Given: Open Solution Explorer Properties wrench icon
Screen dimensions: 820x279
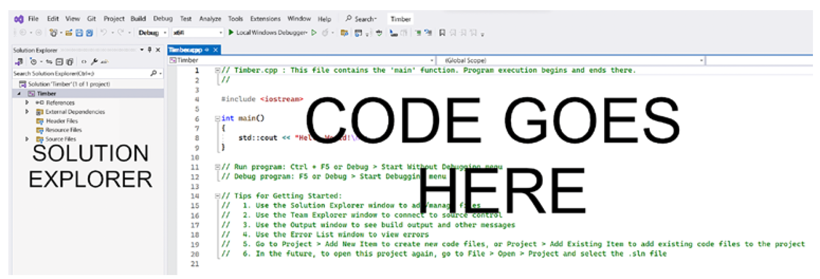Looking at the screenshot, I should coord(94,62).
